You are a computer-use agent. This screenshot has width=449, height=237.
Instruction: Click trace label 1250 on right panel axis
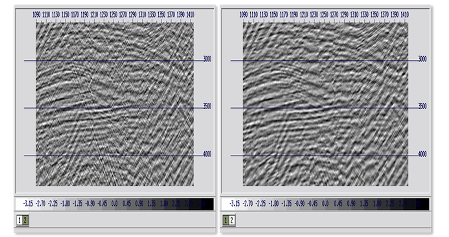[x=324, y=14]
